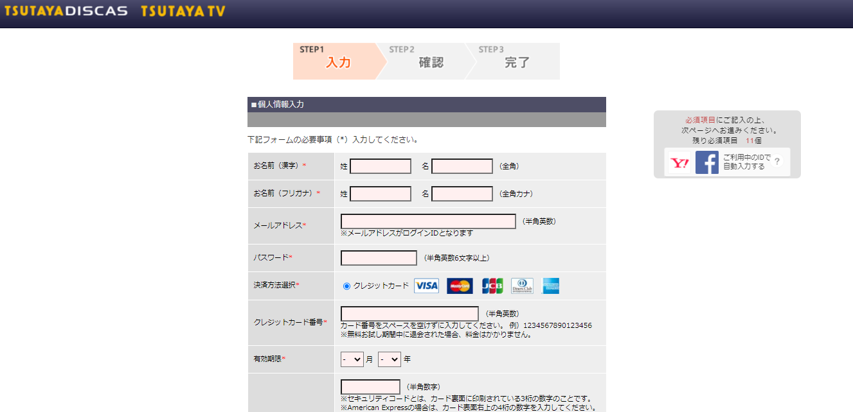Click the 半角英数6文字以上 password hint

(456, 258)
